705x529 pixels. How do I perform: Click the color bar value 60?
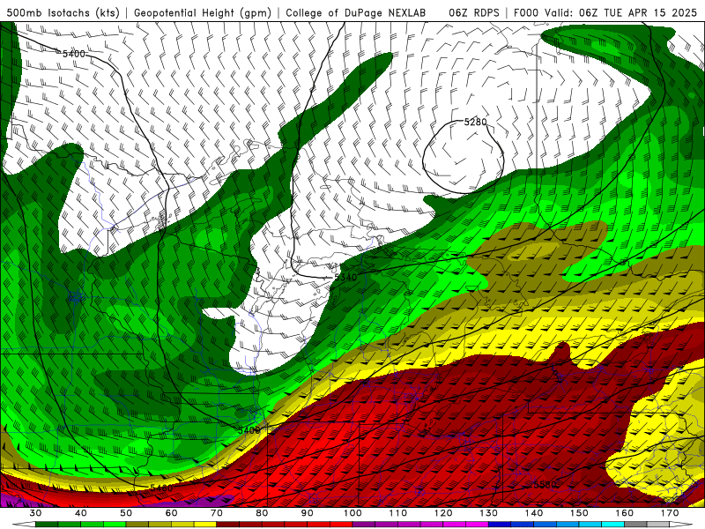171,513
